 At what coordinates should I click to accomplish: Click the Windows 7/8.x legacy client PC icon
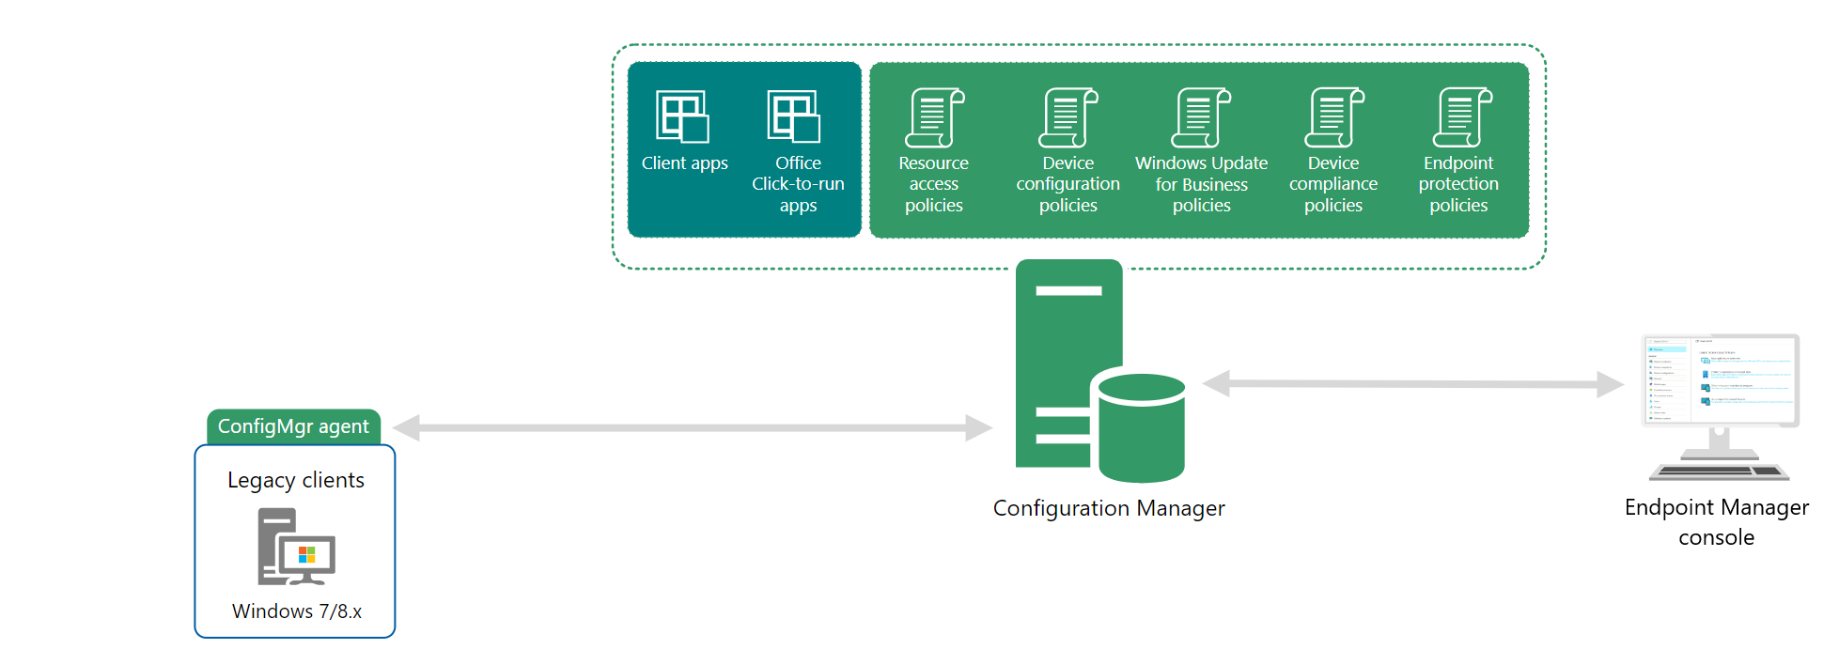point(297,547)
